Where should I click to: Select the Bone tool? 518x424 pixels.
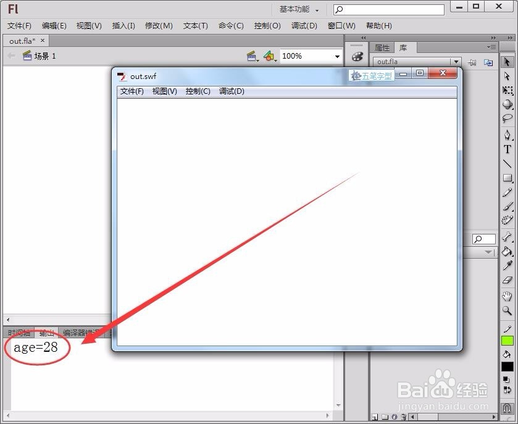point(507,237)
